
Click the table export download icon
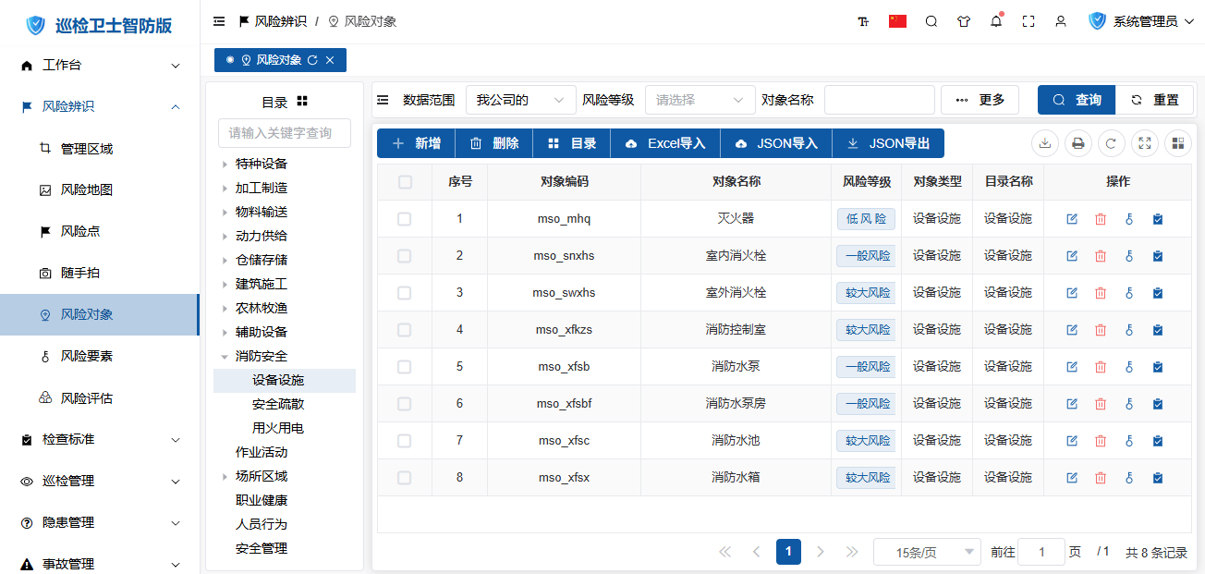tap(1045, 143)
